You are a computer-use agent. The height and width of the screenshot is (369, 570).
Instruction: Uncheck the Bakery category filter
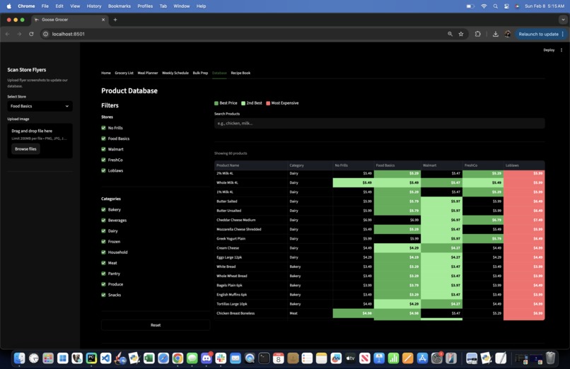click(x=103, y=209)
